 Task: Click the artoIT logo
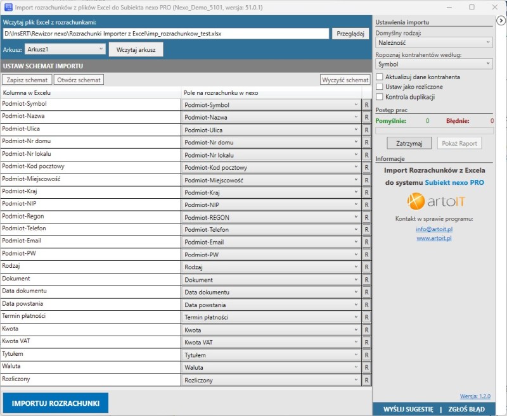(434, 201)
